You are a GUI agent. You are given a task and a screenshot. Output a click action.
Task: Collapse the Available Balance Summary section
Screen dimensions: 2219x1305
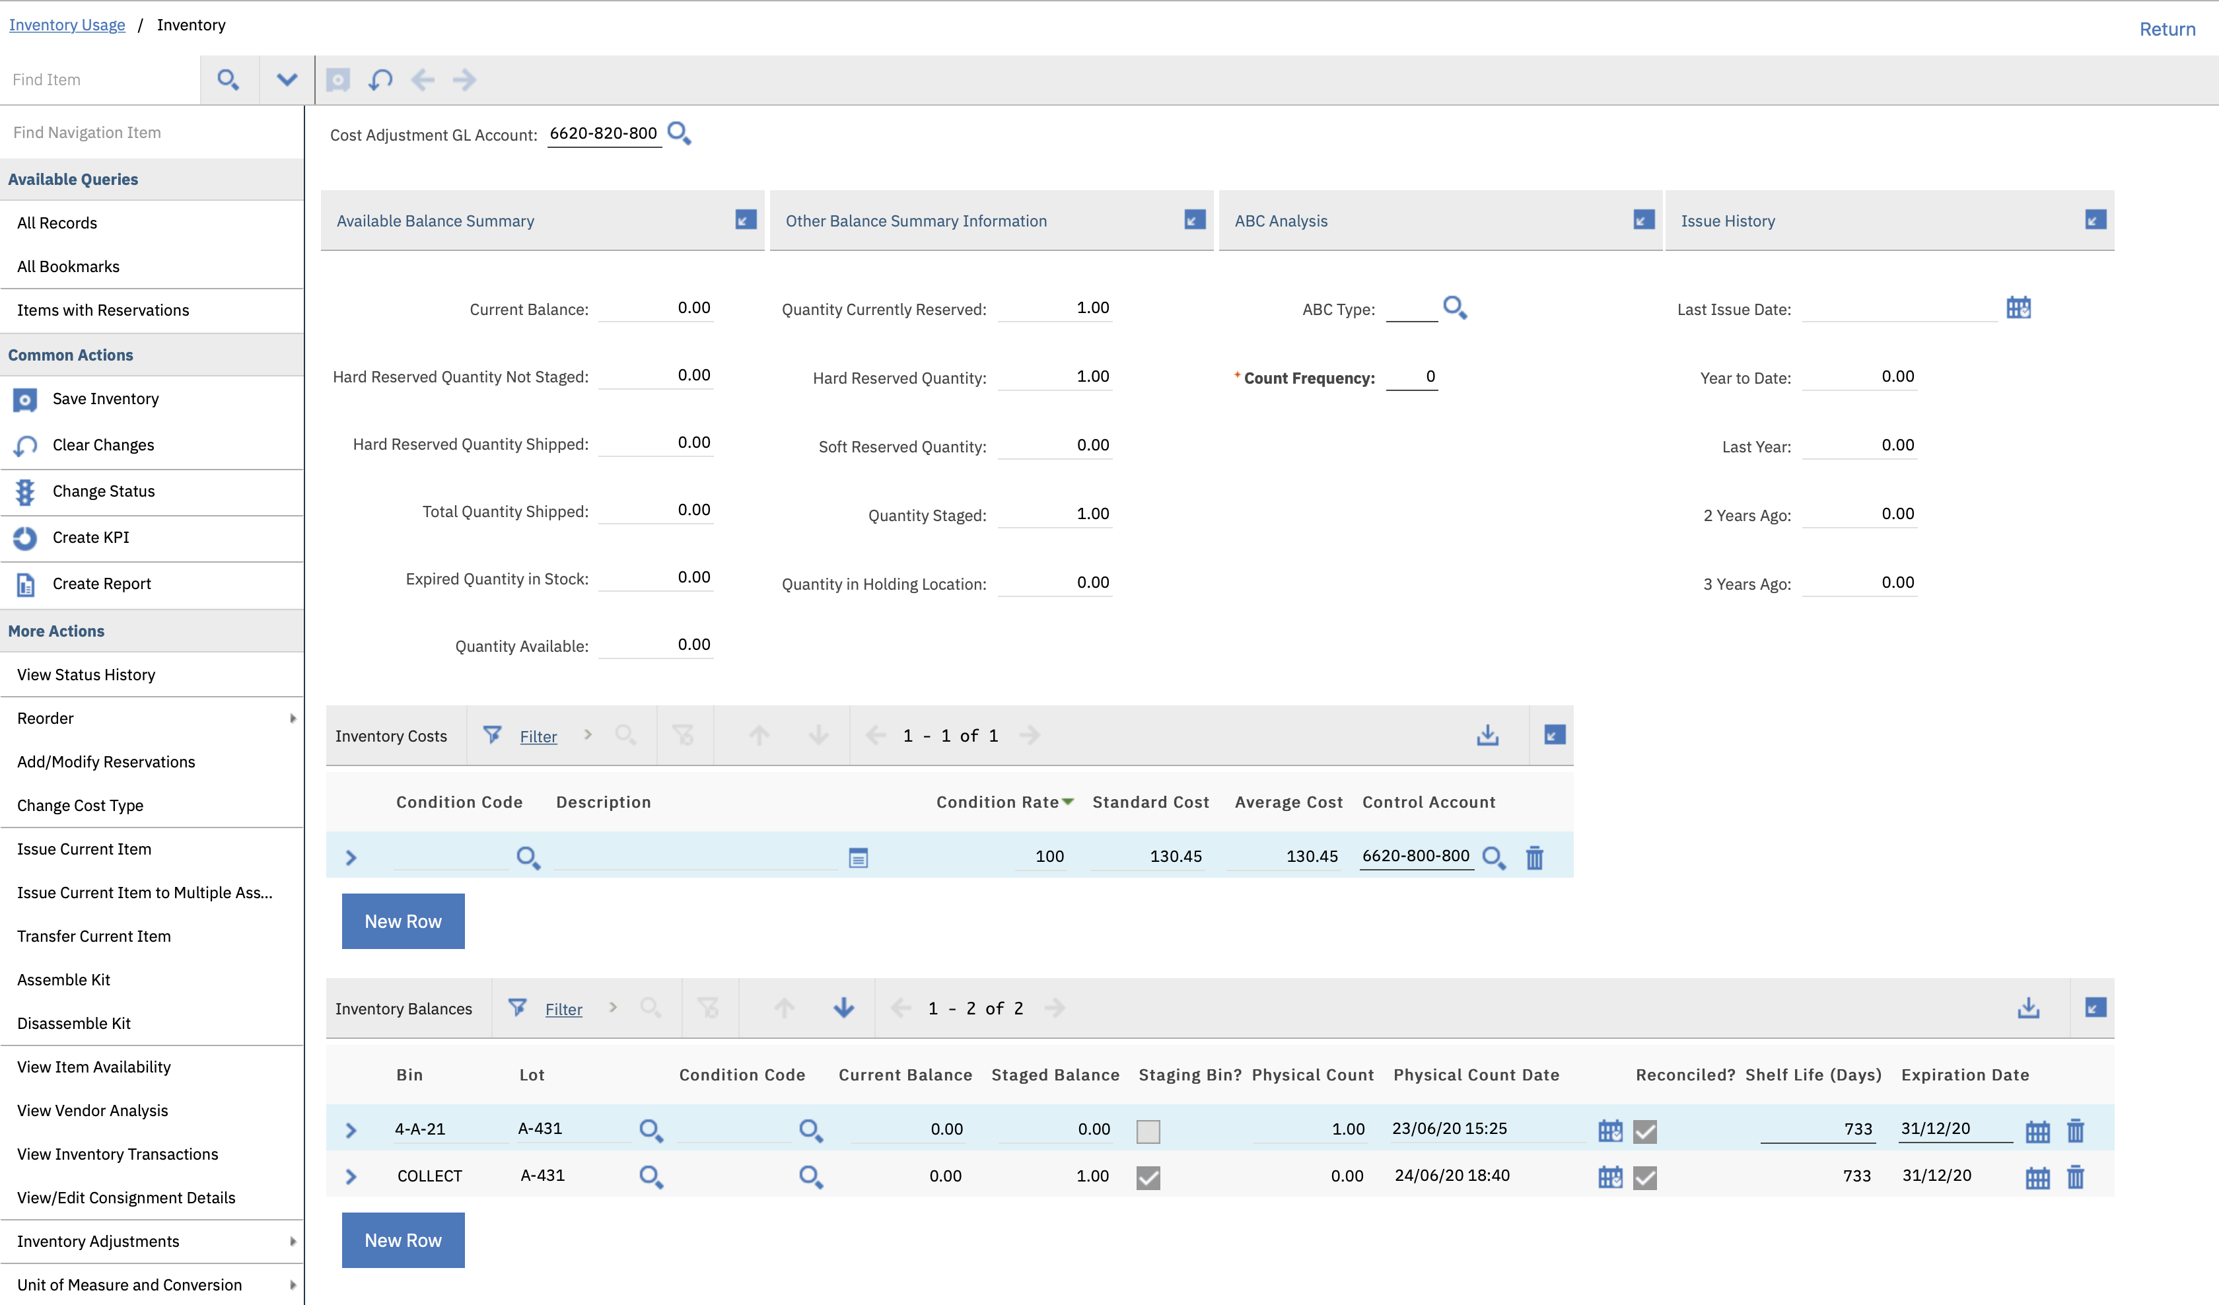[745, 220]
